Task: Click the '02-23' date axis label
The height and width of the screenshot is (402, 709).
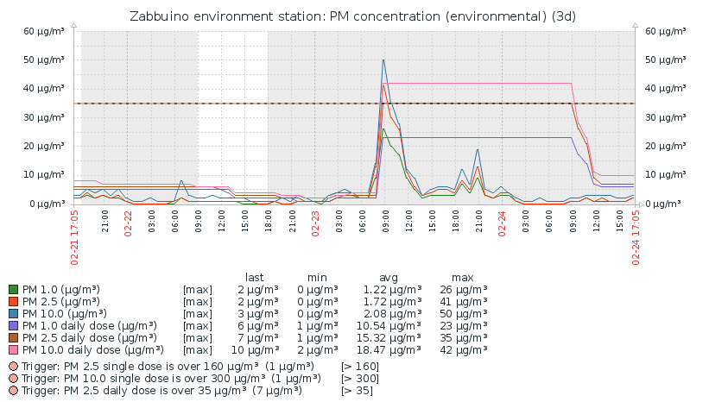Action: [x=315, y=223]
